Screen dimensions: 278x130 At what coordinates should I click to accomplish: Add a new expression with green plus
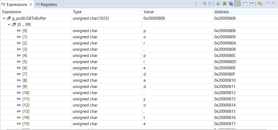coord(218,4)
